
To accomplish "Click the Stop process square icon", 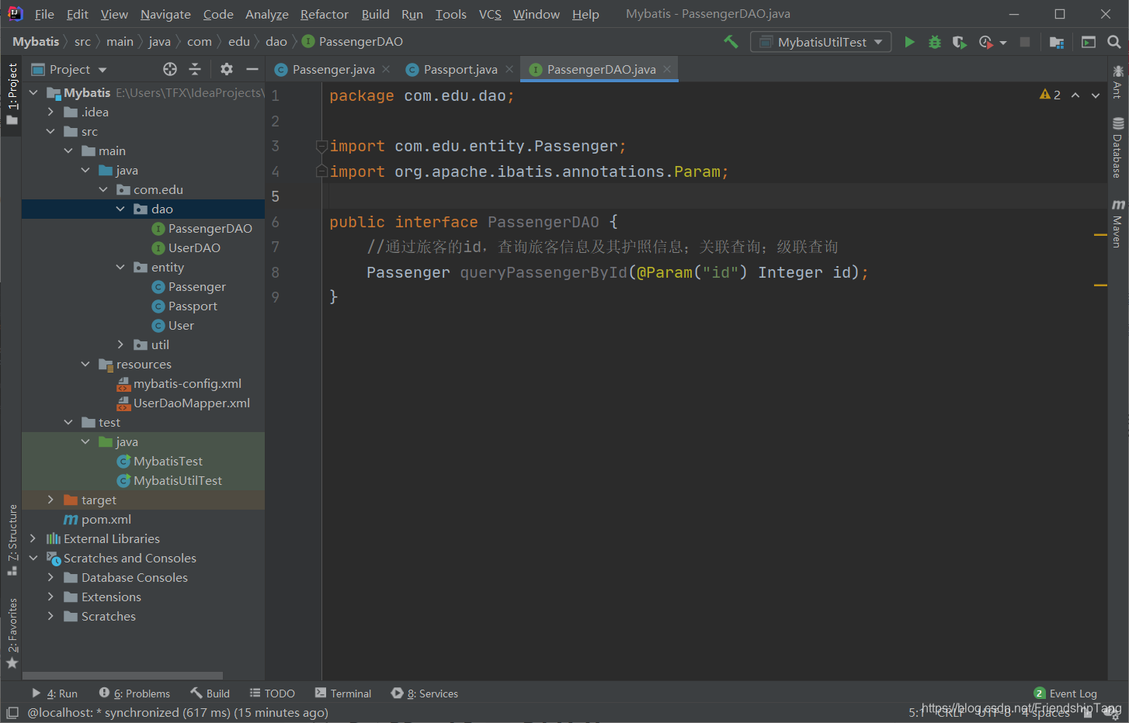I will click(1025, 42).
